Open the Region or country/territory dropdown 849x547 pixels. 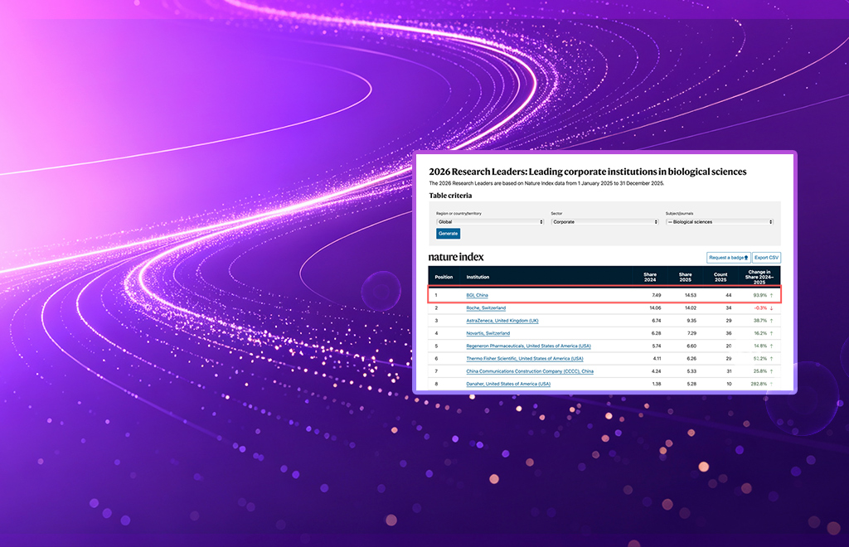click(x=490, y=222)
